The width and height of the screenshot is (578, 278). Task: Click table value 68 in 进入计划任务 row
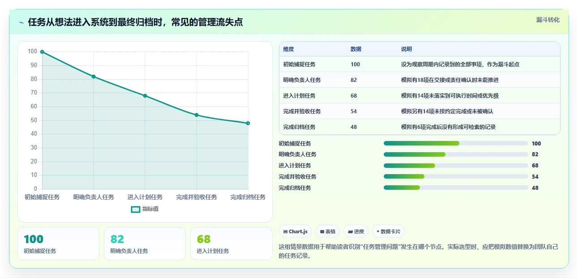point(354,96)
